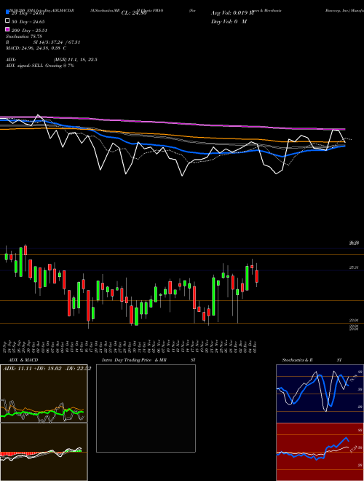Click the magenta 200 Day legend swatch
The width and height of the screenshot is (364, 481).
[8, 29]
